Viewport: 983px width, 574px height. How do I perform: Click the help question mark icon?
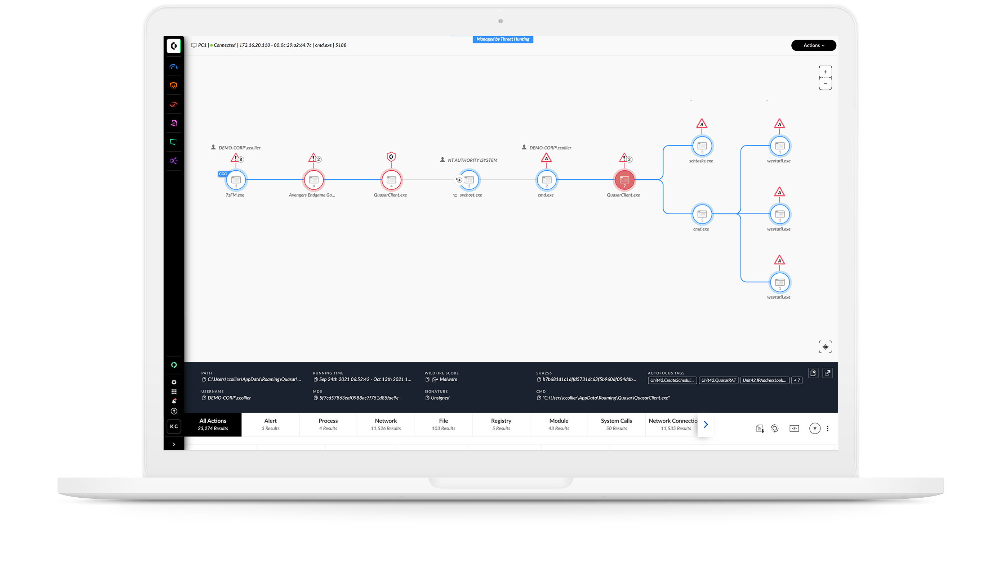pos(174,411)
